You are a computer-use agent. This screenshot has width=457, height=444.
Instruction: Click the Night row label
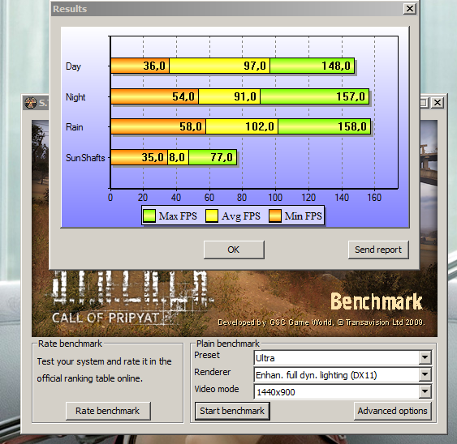click(x=75, y=97)
